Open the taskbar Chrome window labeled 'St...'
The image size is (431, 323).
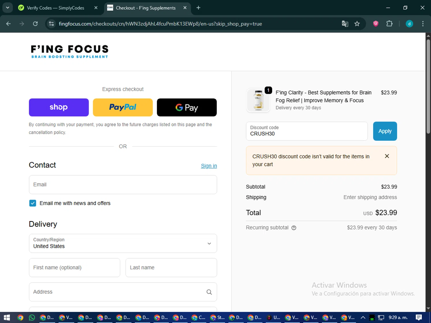coord(218,318)
